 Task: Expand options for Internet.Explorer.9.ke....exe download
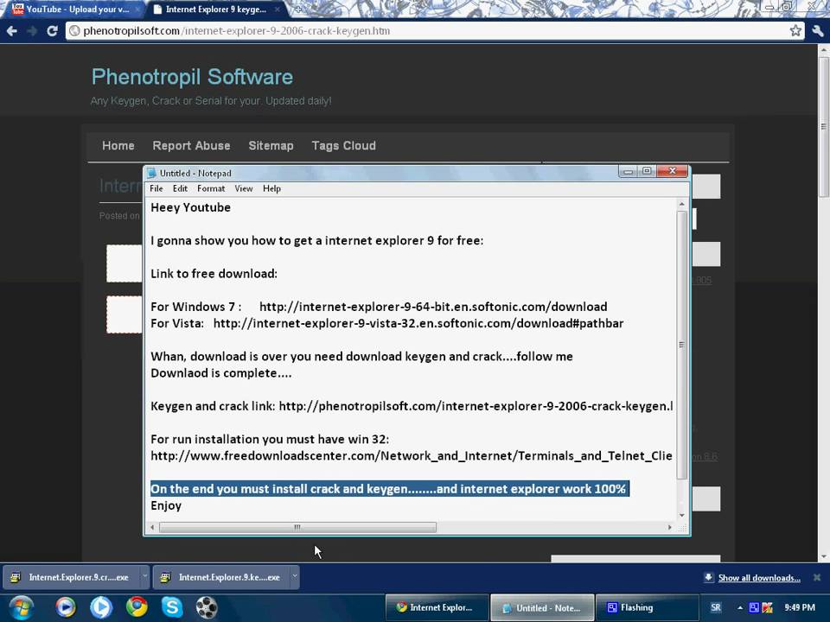tap(295, 576)
